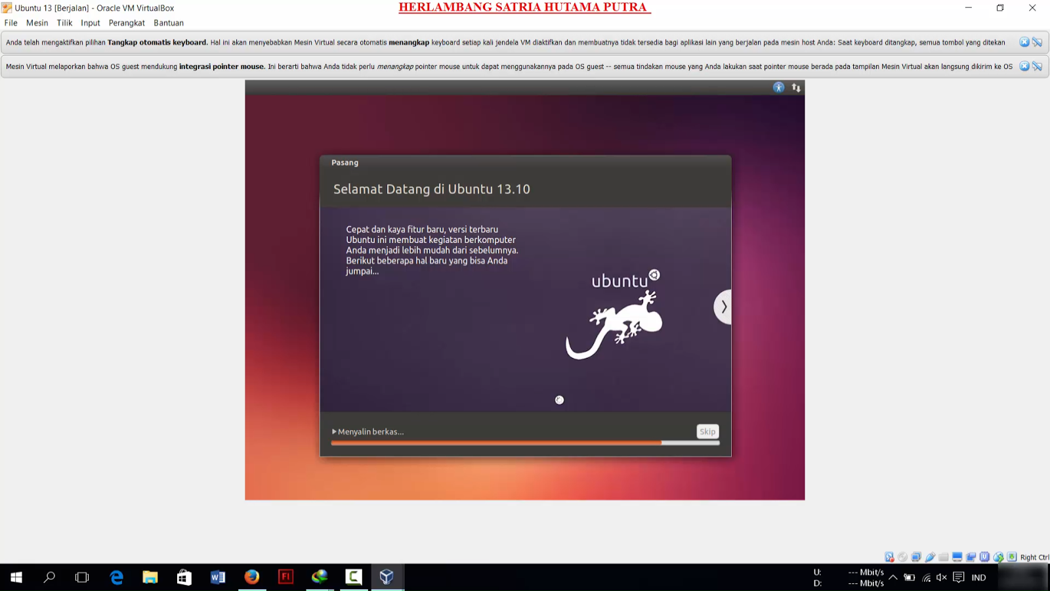Click the optical drive status icon
The image size is (1050, 591).
pyautogui.click(x=903, y=557)
